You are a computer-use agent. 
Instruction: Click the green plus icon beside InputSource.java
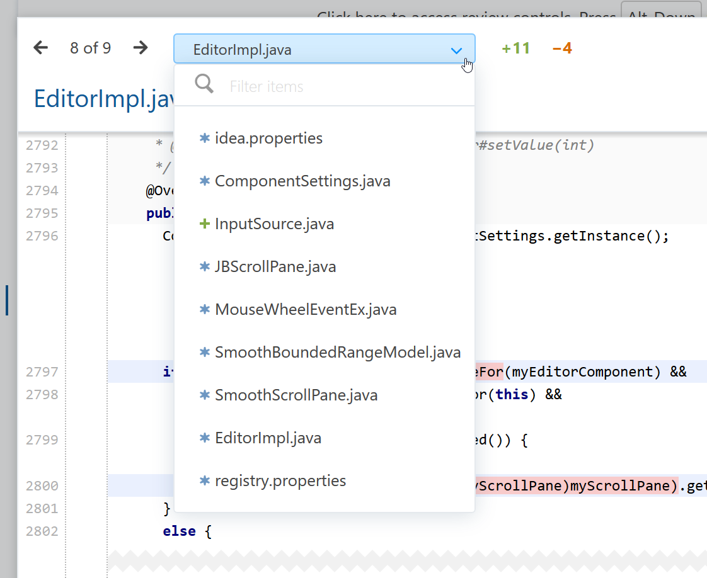pos(204,224)
